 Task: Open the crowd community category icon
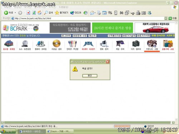click(x=152, y=45)
